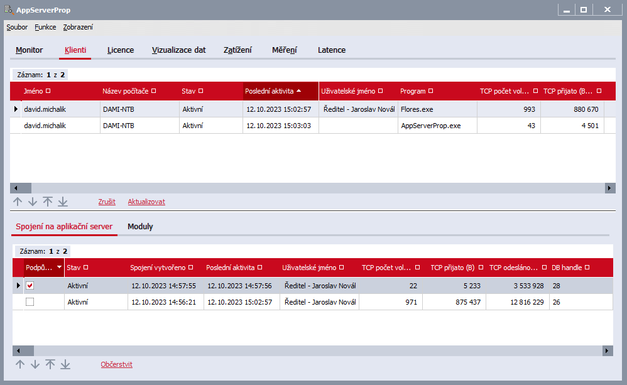
Task: Check the empty checkbox in the second connection row
Action: pos(30,302)
